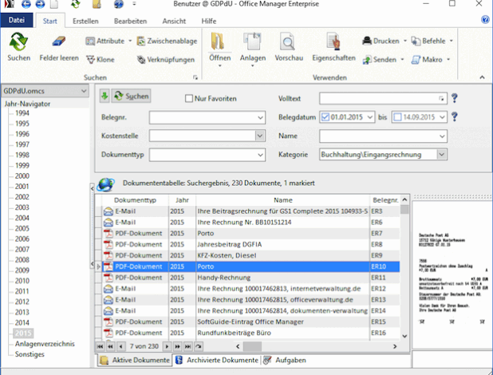Click the Öffnen folder icon
Viewport: 493px width, 375px height.
point(219,41)
